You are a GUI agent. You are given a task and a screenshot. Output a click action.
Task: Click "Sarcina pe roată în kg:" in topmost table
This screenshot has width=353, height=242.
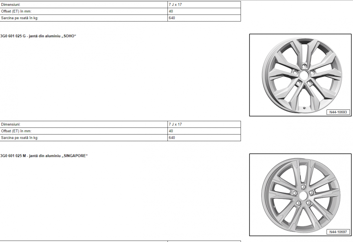[x=20, y=18]
